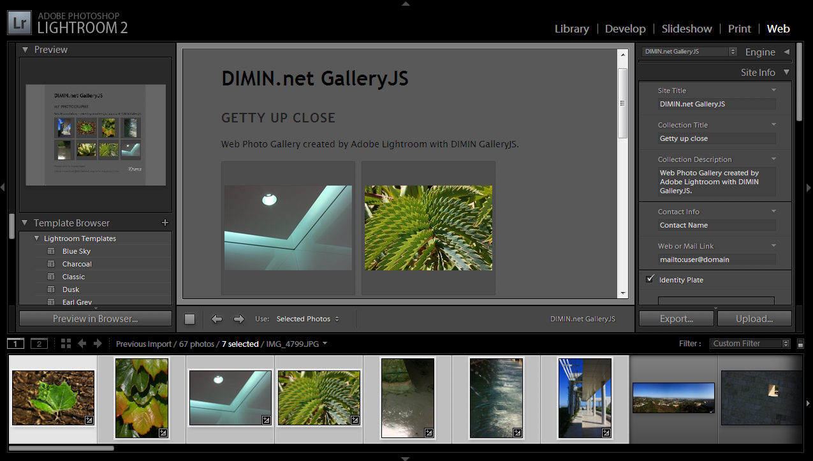Open the Site Title presets arrow

click(773, 90)
